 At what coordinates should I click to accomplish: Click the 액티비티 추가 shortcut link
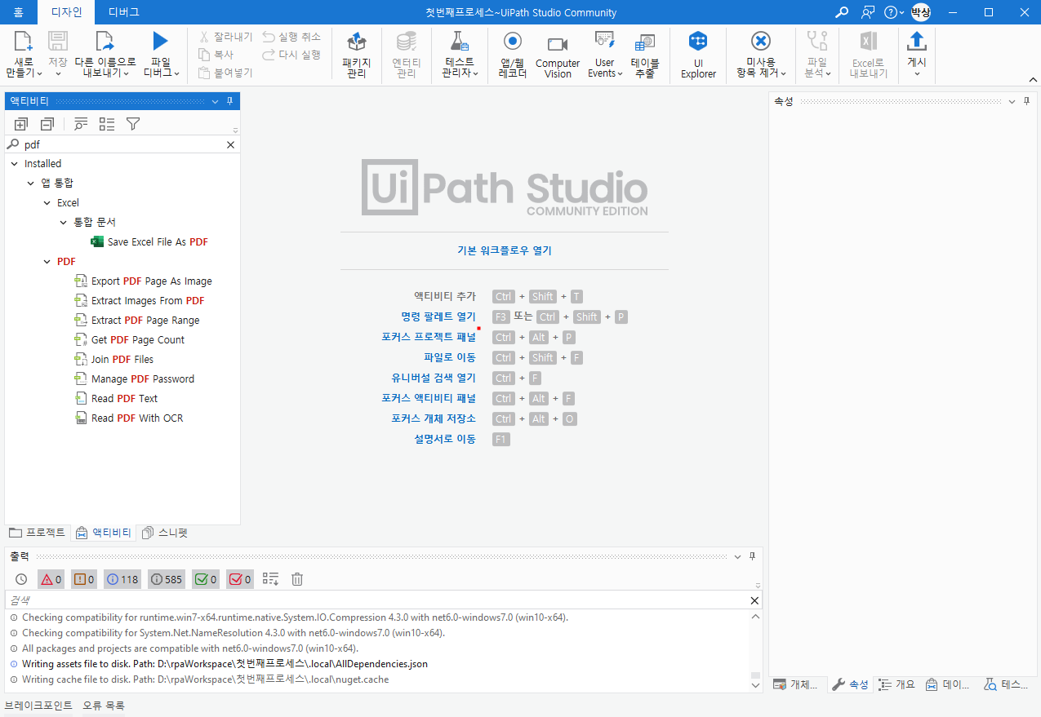coord(445,297)
